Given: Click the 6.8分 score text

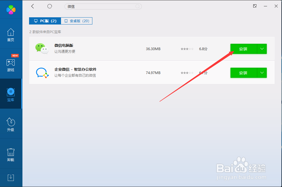Looking at the screenshot, I should 203,49.
